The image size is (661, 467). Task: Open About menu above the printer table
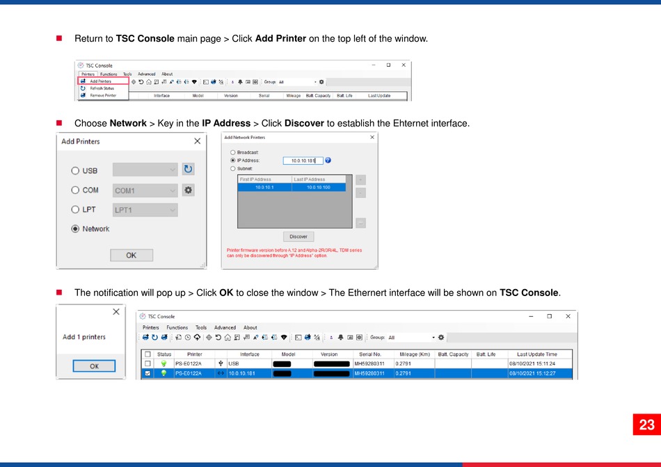(250, 327)
